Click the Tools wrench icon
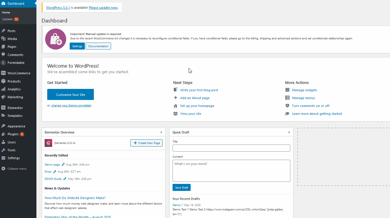This screenshot has width=390, height=218. coord(3,150)
